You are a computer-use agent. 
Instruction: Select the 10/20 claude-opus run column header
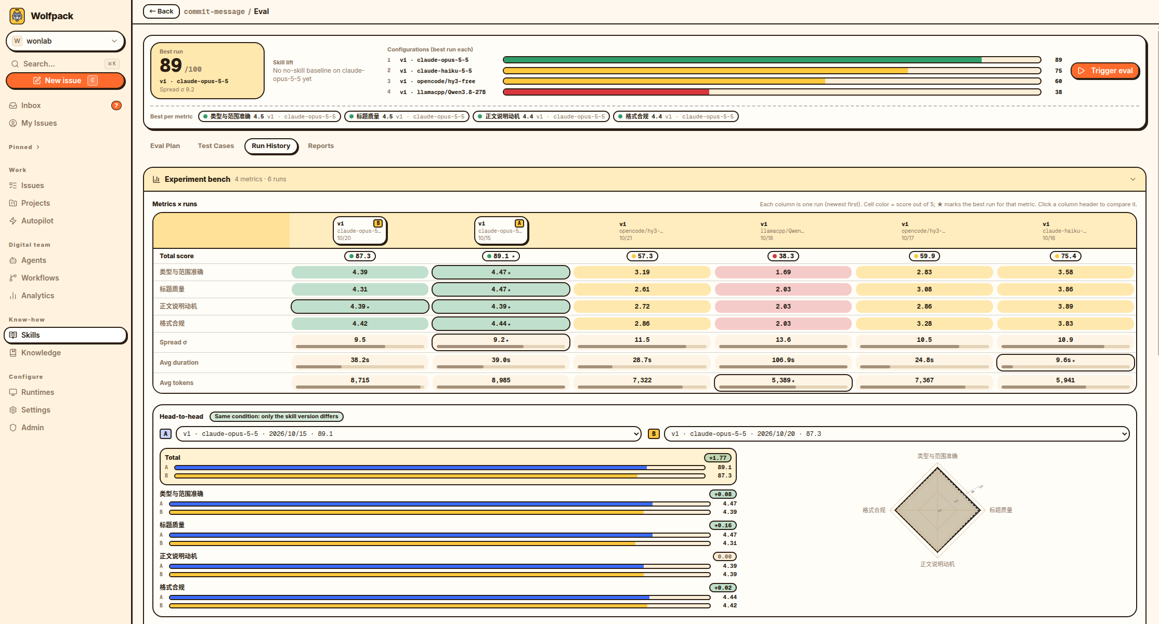[360, 231]
